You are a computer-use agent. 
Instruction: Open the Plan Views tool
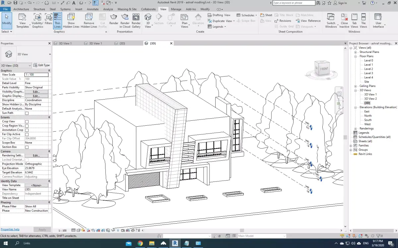click(184, 21)
